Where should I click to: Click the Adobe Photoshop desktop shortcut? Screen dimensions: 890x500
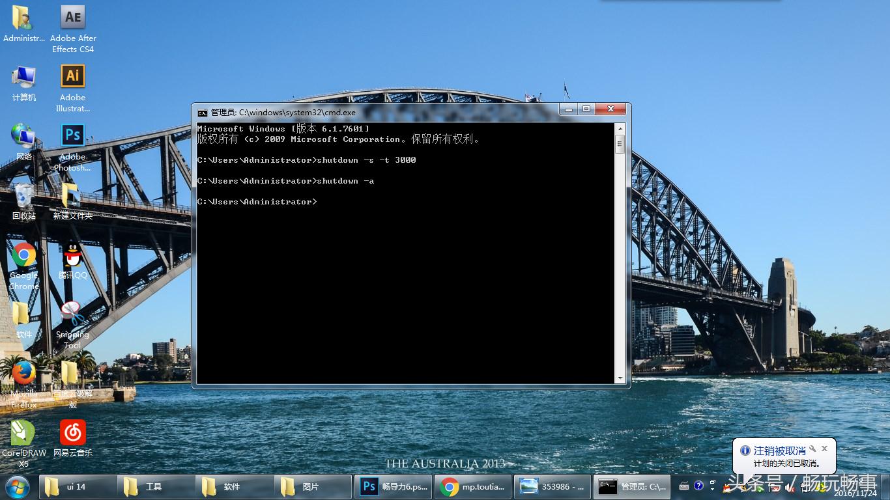point(72,136)
